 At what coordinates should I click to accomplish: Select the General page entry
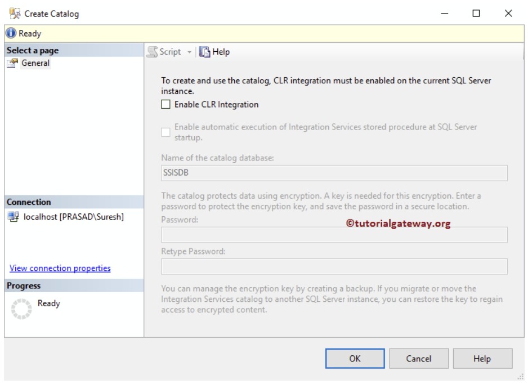tap(35, 63)
